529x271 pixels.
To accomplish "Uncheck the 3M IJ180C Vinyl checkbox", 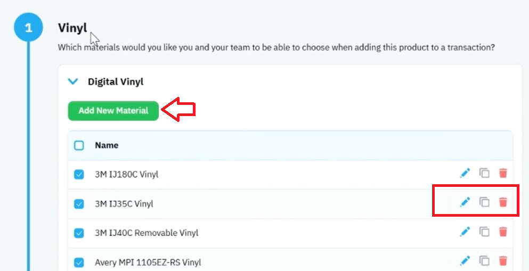I will [x=79, y=175].
